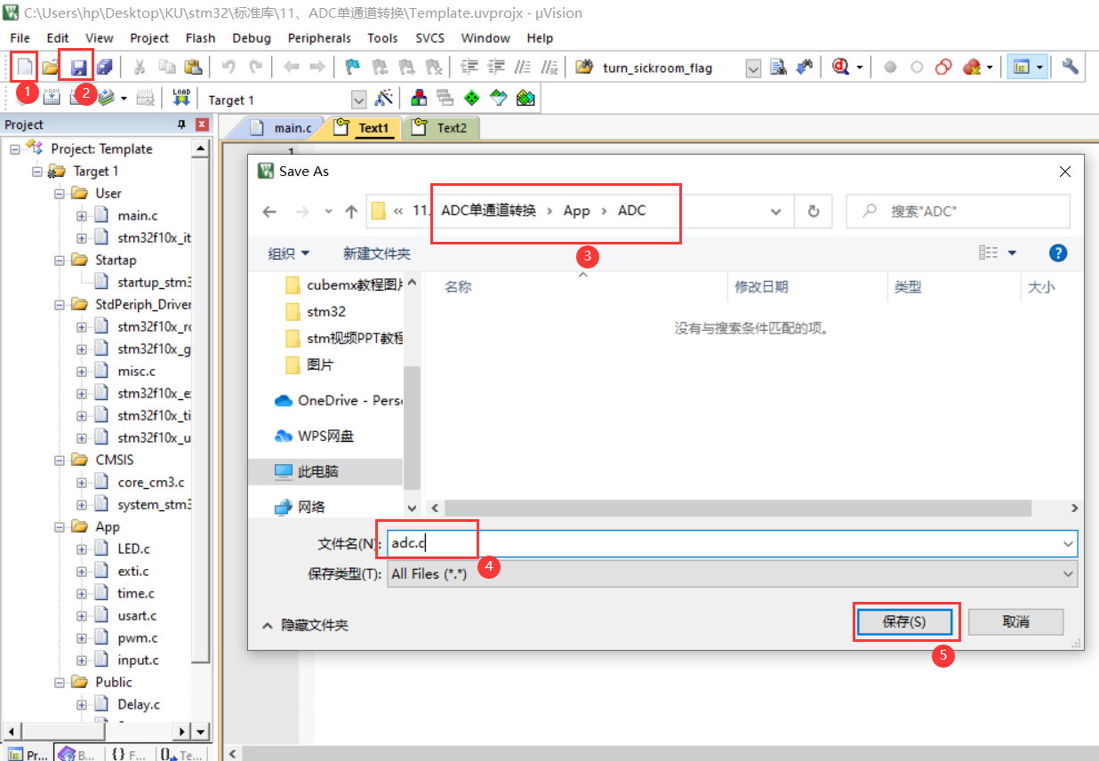Open the Project menu
Viewport: 1099px width, 761px height.
tap(149, 38)
